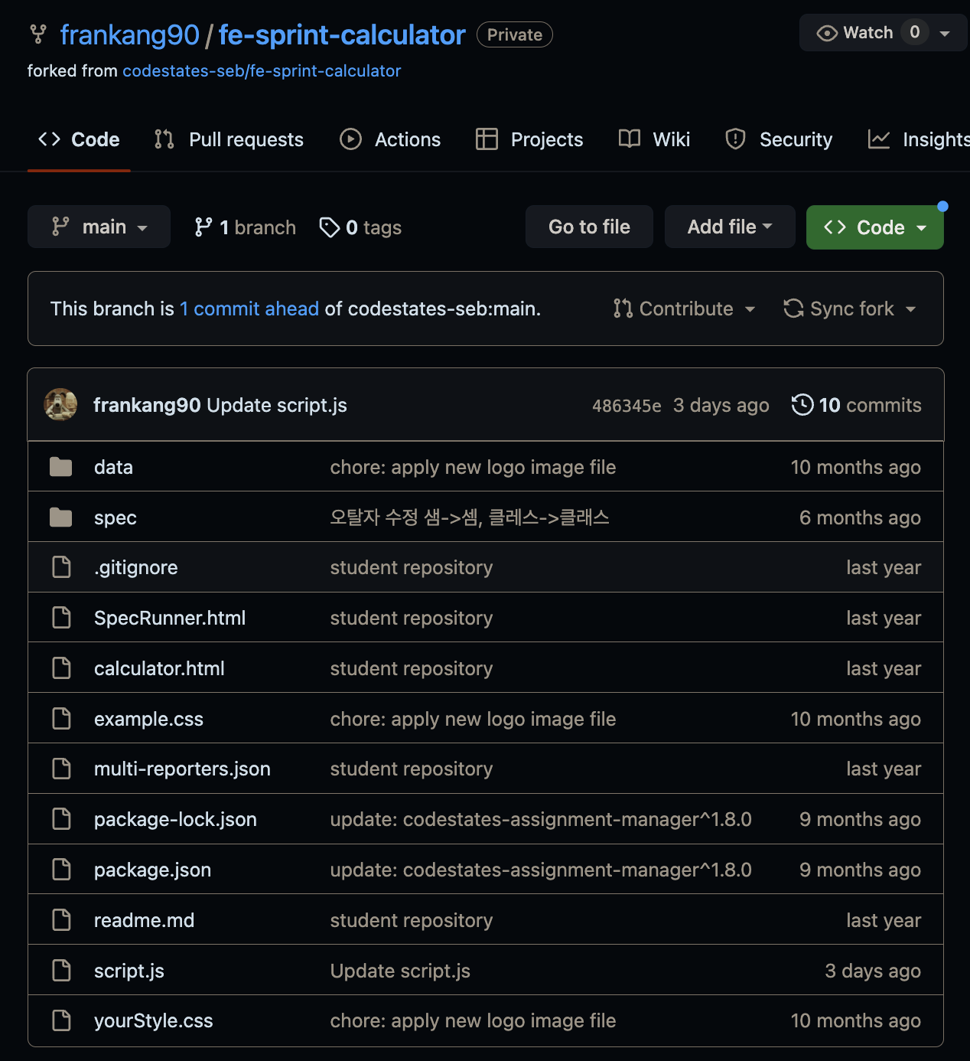Open the 10 commits history link
The height and width of the screenshot is (1061, 970).
pyautogui.click(x=857, y=405)
